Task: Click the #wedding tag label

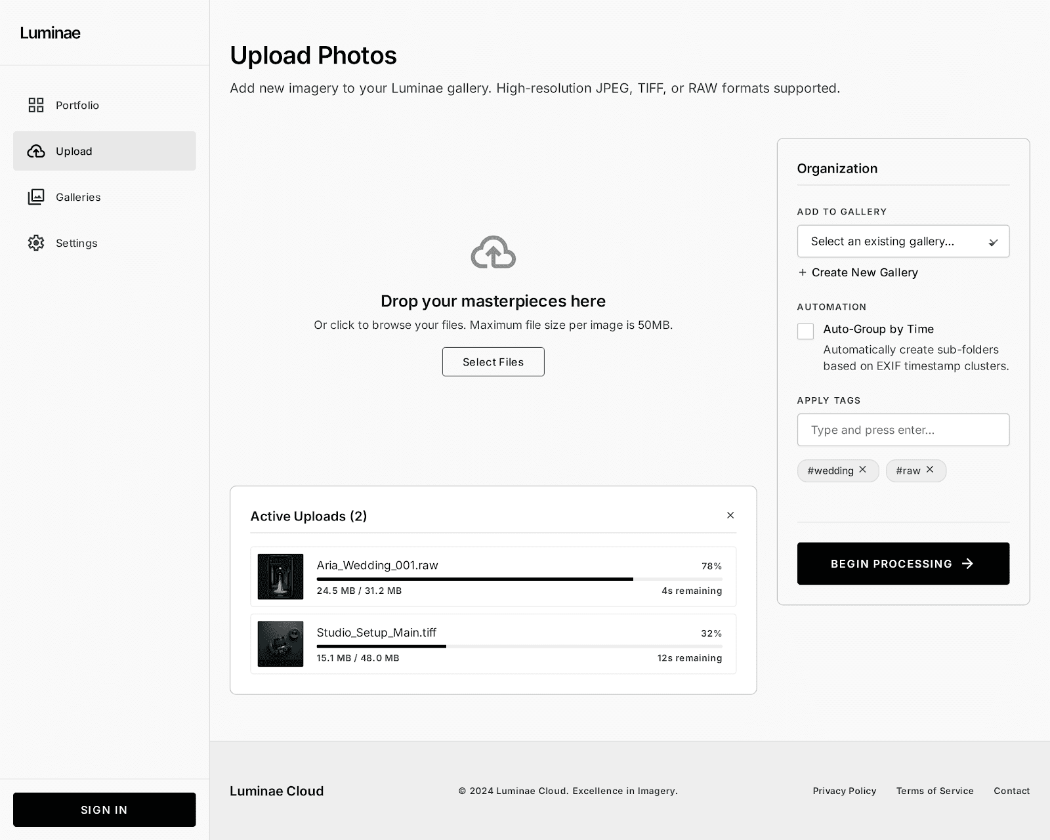Action: (830, 471)
